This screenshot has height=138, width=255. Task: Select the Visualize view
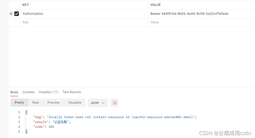tap(75, 103)
